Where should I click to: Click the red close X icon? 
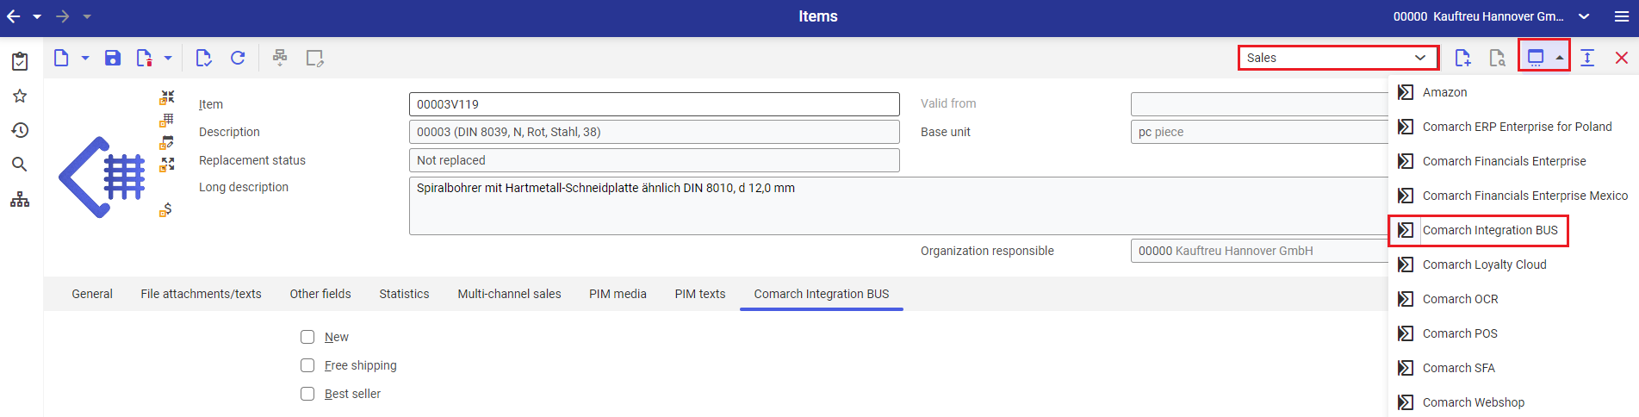1622,58
